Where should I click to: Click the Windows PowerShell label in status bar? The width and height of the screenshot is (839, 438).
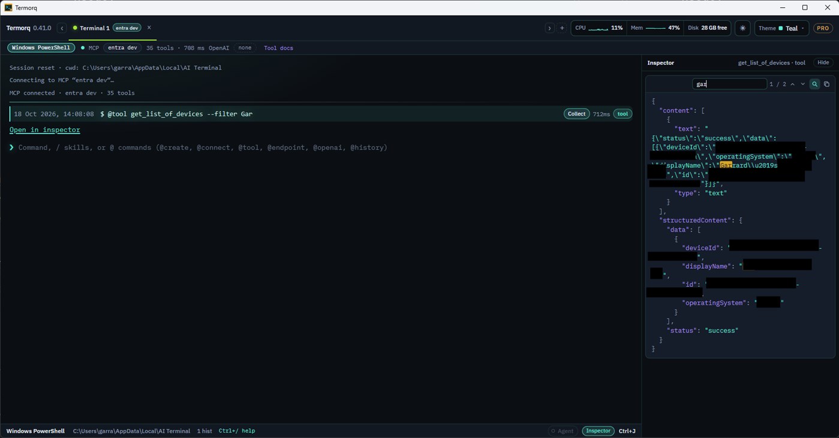[35, 431]
